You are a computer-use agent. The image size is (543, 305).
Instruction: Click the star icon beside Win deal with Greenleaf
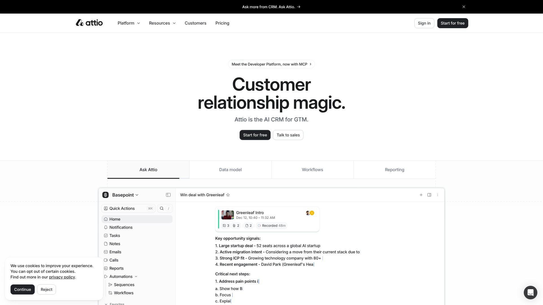(x=228, y=195)
